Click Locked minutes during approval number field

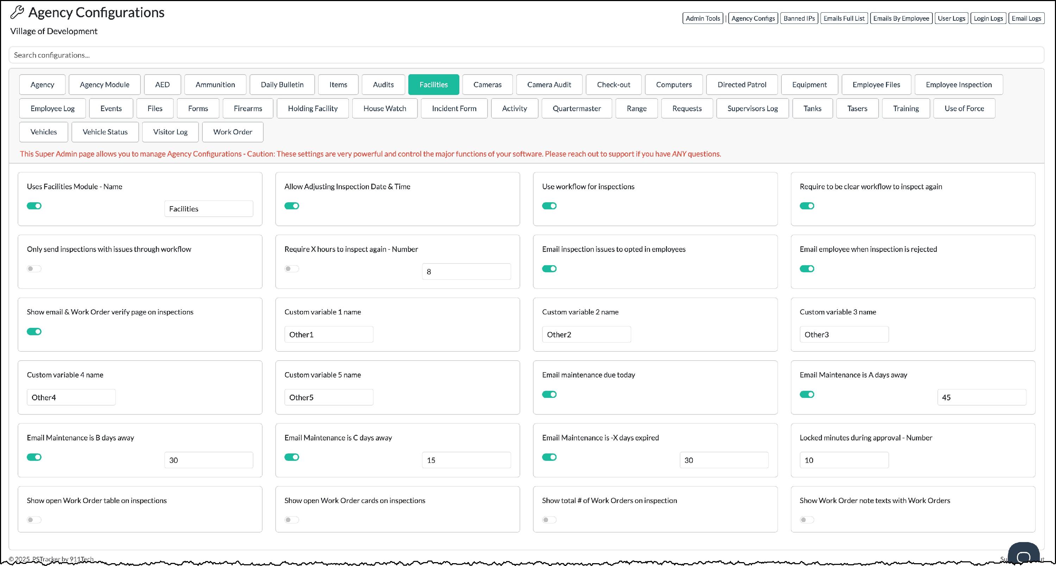coord(844,460)
